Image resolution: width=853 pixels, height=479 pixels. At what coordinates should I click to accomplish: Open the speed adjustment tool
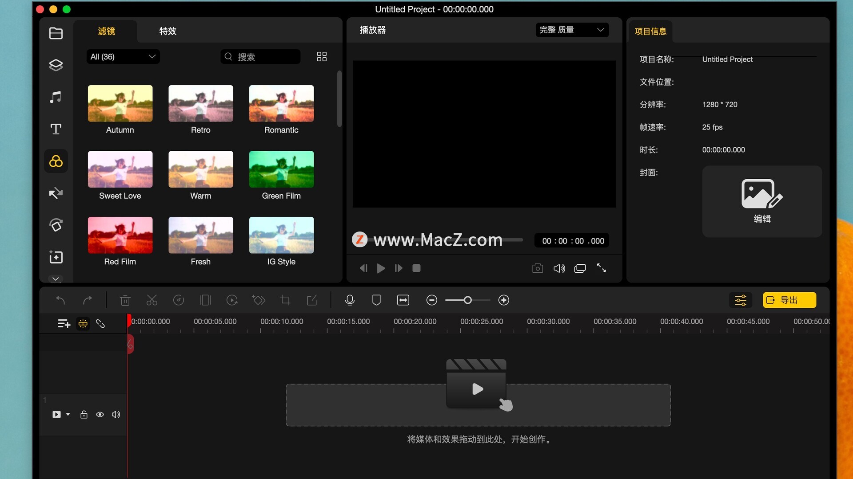[179, 300]
